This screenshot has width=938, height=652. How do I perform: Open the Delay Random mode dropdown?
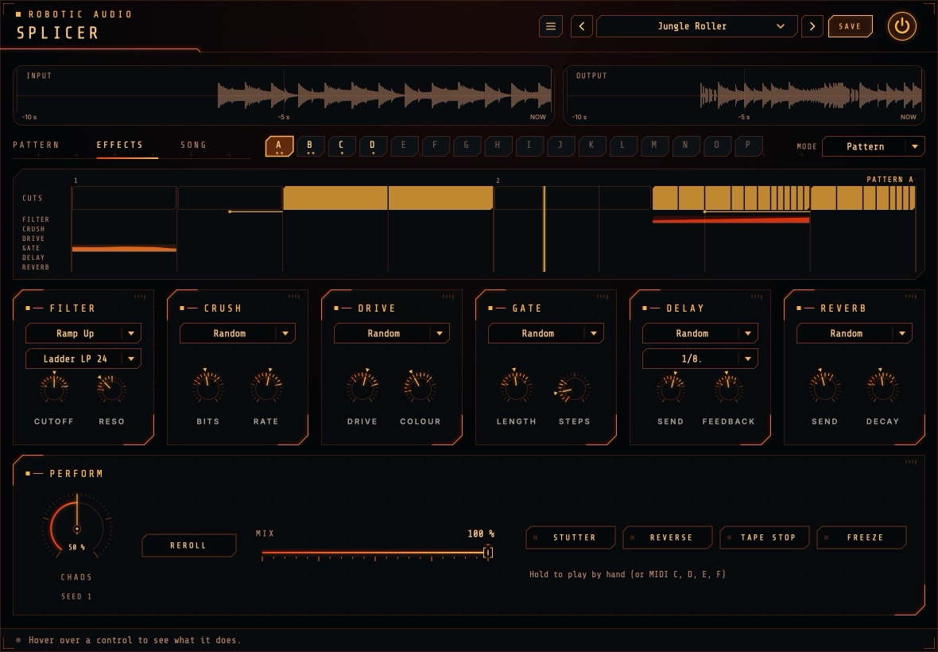click(700, 333)
